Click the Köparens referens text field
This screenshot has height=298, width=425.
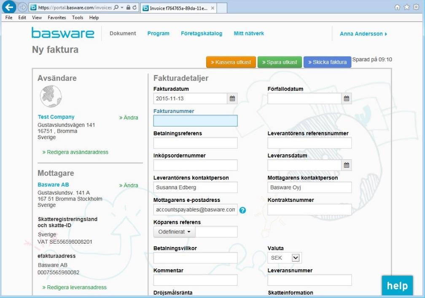click(x=216, y=232)
